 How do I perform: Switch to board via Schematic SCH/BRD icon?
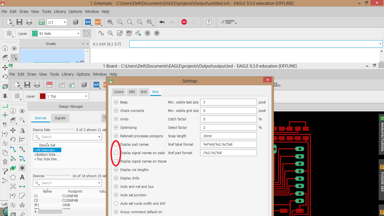click(x=42, y=22)
